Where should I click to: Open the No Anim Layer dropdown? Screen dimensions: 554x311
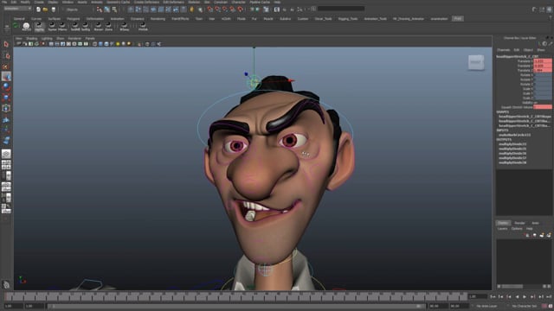pyautogui.click(x=486, y=306)
